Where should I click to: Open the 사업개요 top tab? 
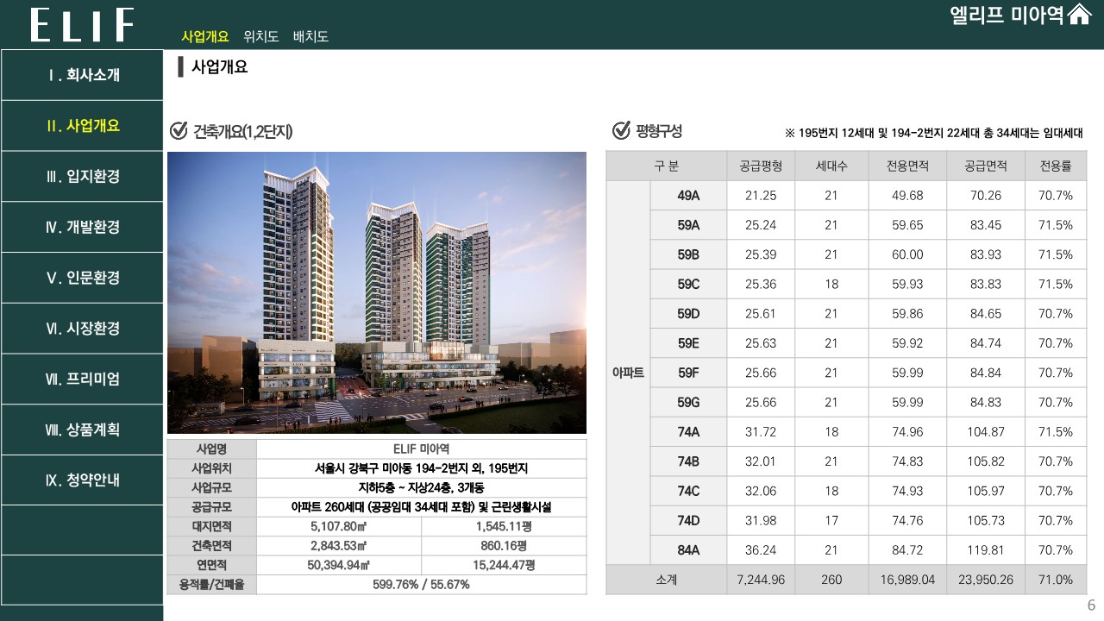click(204, 36)
